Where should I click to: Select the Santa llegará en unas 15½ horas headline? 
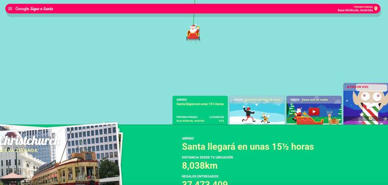[x=248, y=147]
